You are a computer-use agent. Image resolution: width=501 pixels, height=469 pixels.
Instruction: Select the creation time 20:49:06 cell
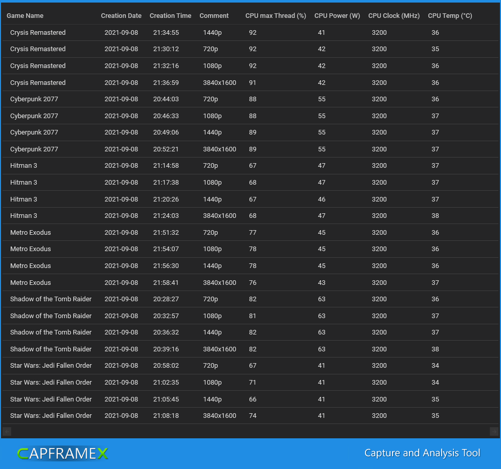point(166,132)
